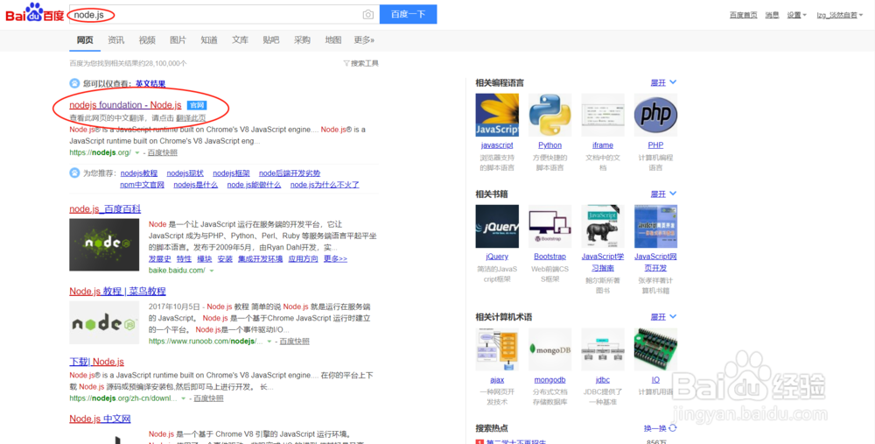Expand arrow next to nodejs.org/zh-cn/downl...
The height and width of the screenshot is (444, 875).
[184, 398]
